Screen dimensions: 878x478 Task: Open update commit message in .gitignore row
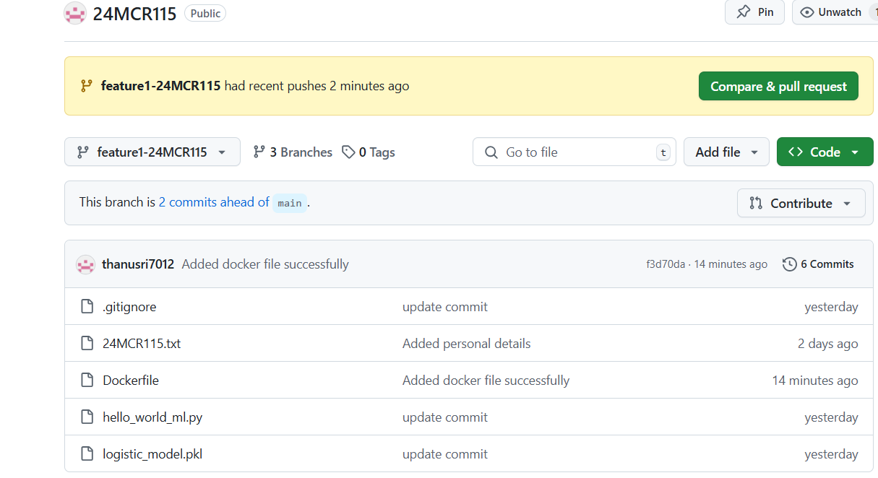(445, 307)
